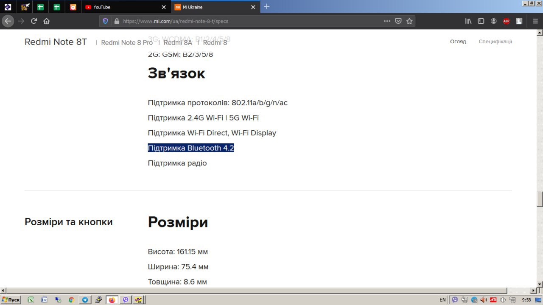The height and width of the screenshot is (305, 543).
Task: Click text 'Висота: 161.15 мм'
Action: (178, 252)
